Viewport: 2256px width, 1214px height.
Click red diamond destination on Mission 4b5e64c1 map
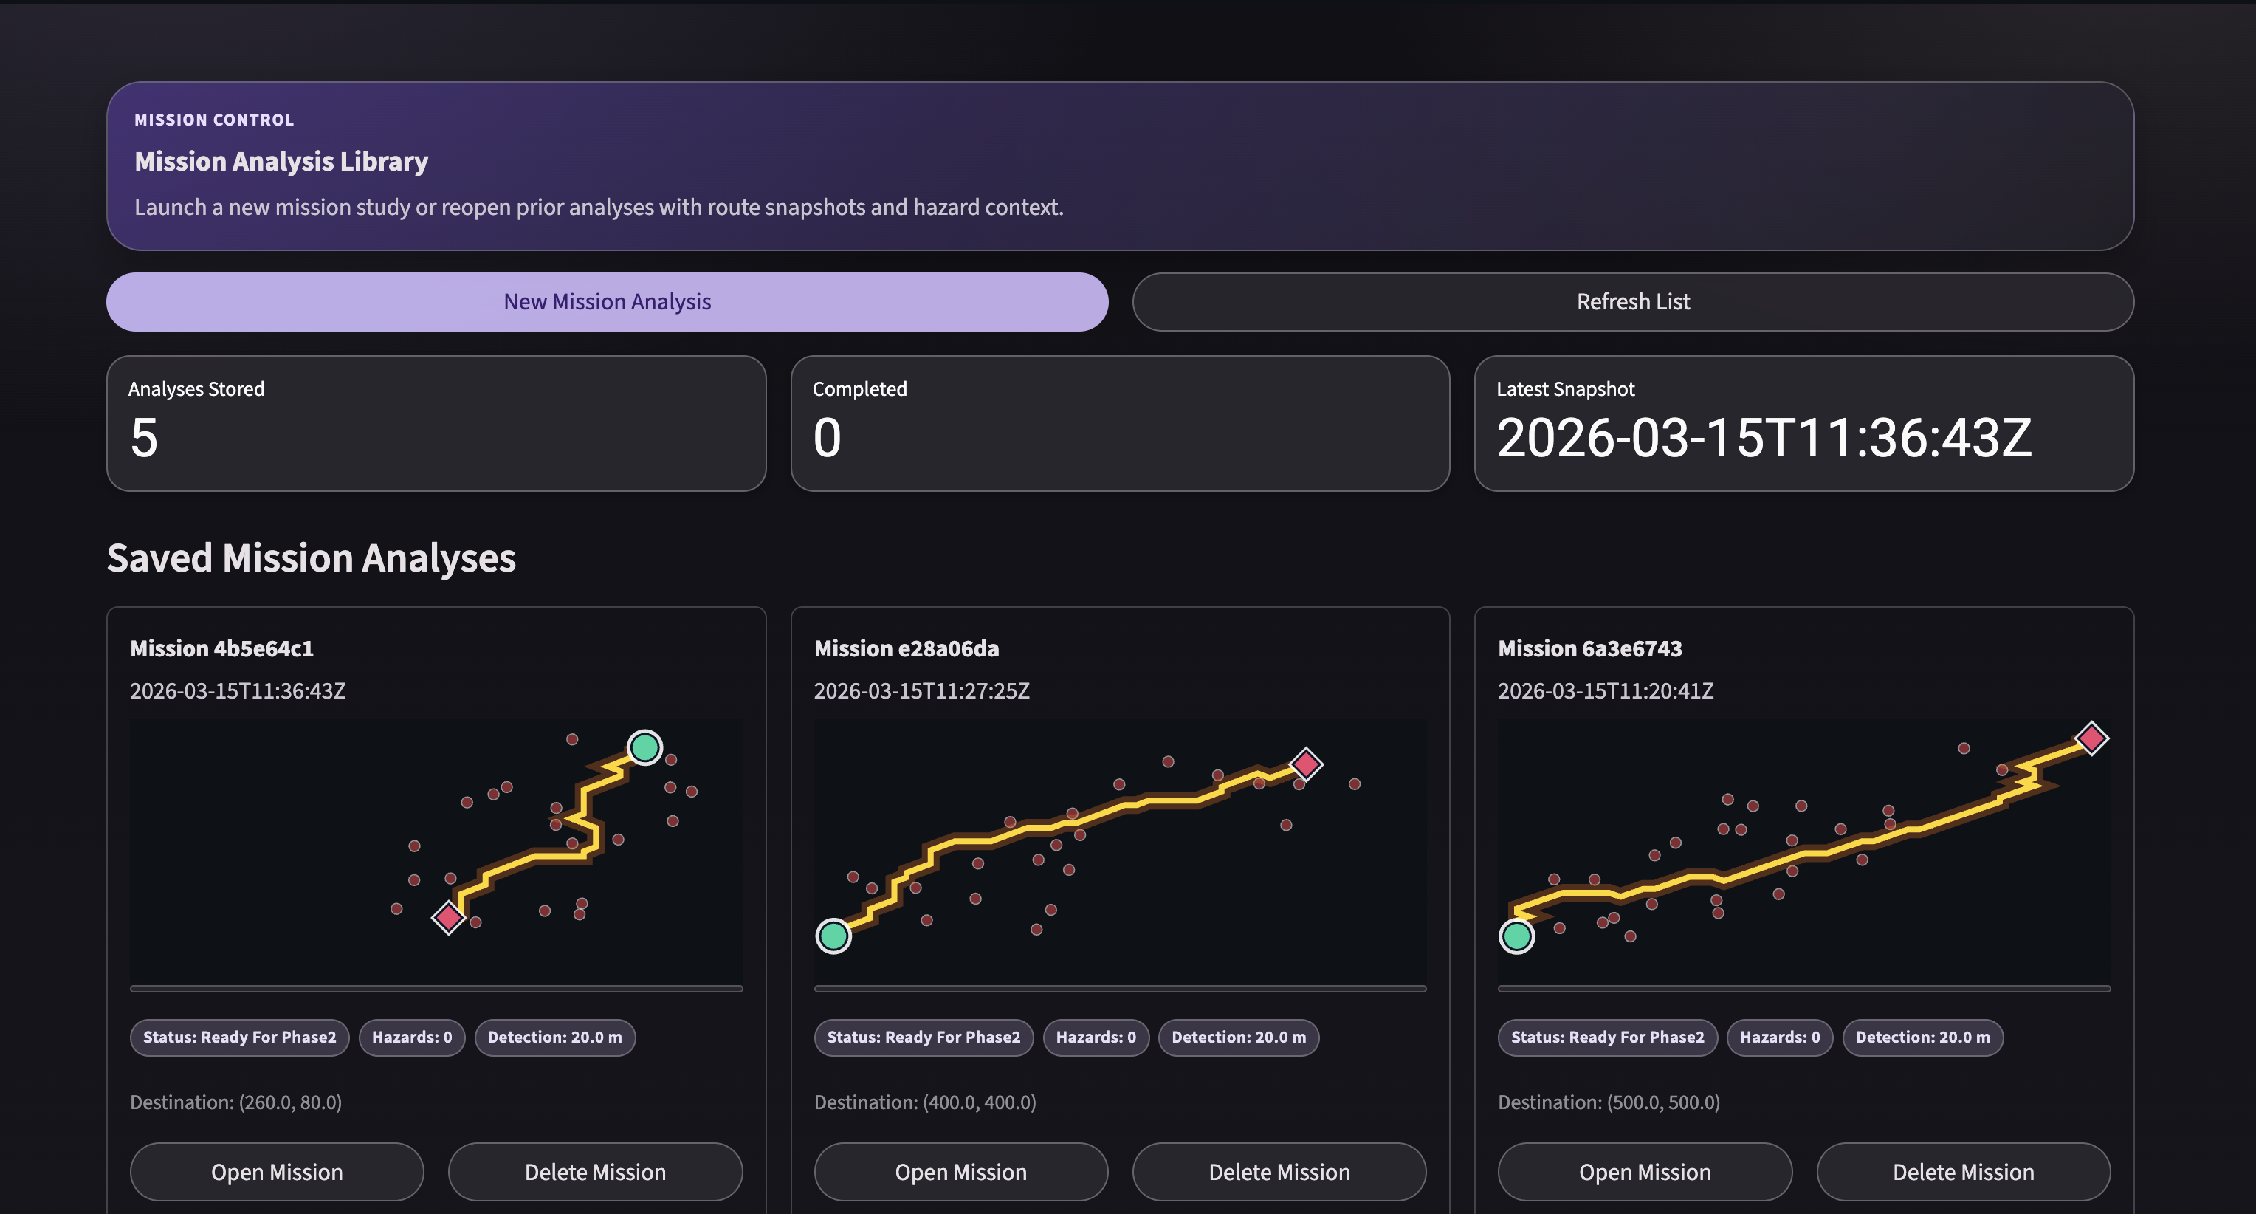[448, 917]
